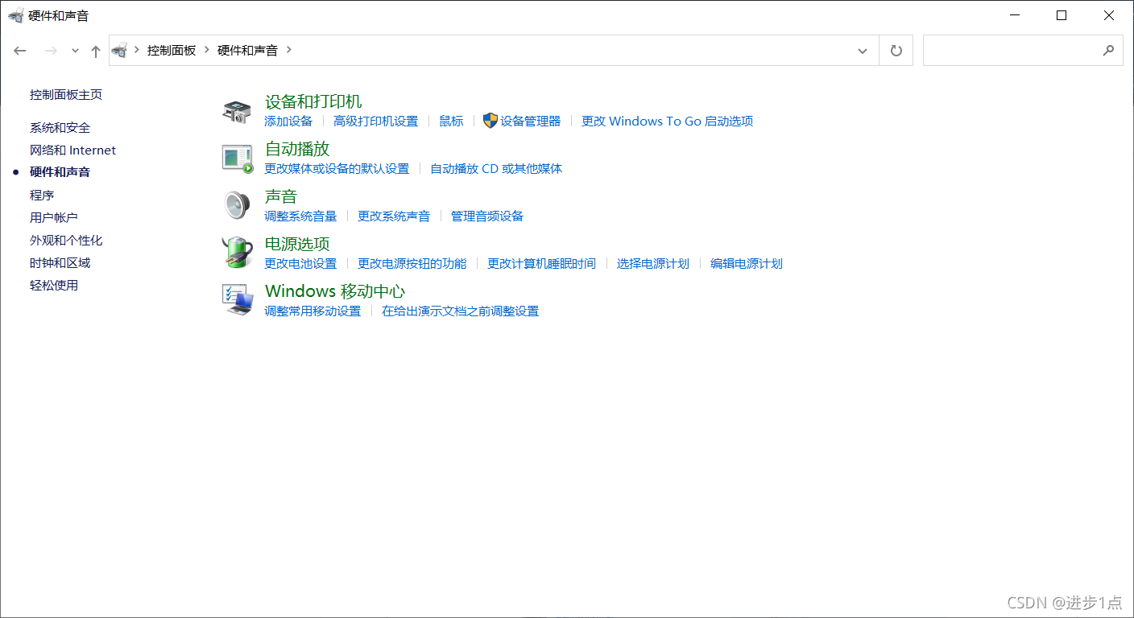Click 更改计算机睡眠时间

542,263
